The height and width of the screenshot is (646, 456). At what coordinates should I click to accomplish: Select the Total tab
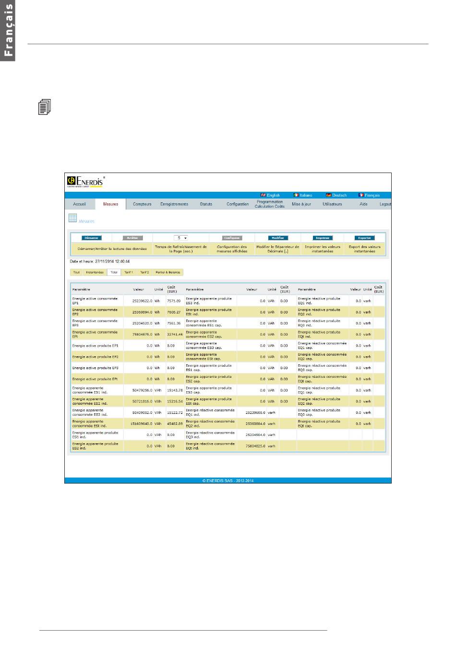click(114, 273)
